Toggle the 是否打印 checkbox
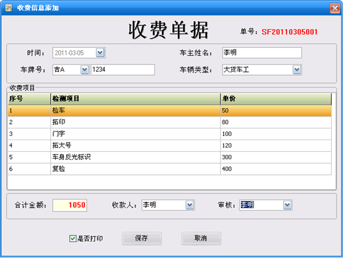This screenshot has height=258, width=344. (73, 238)
